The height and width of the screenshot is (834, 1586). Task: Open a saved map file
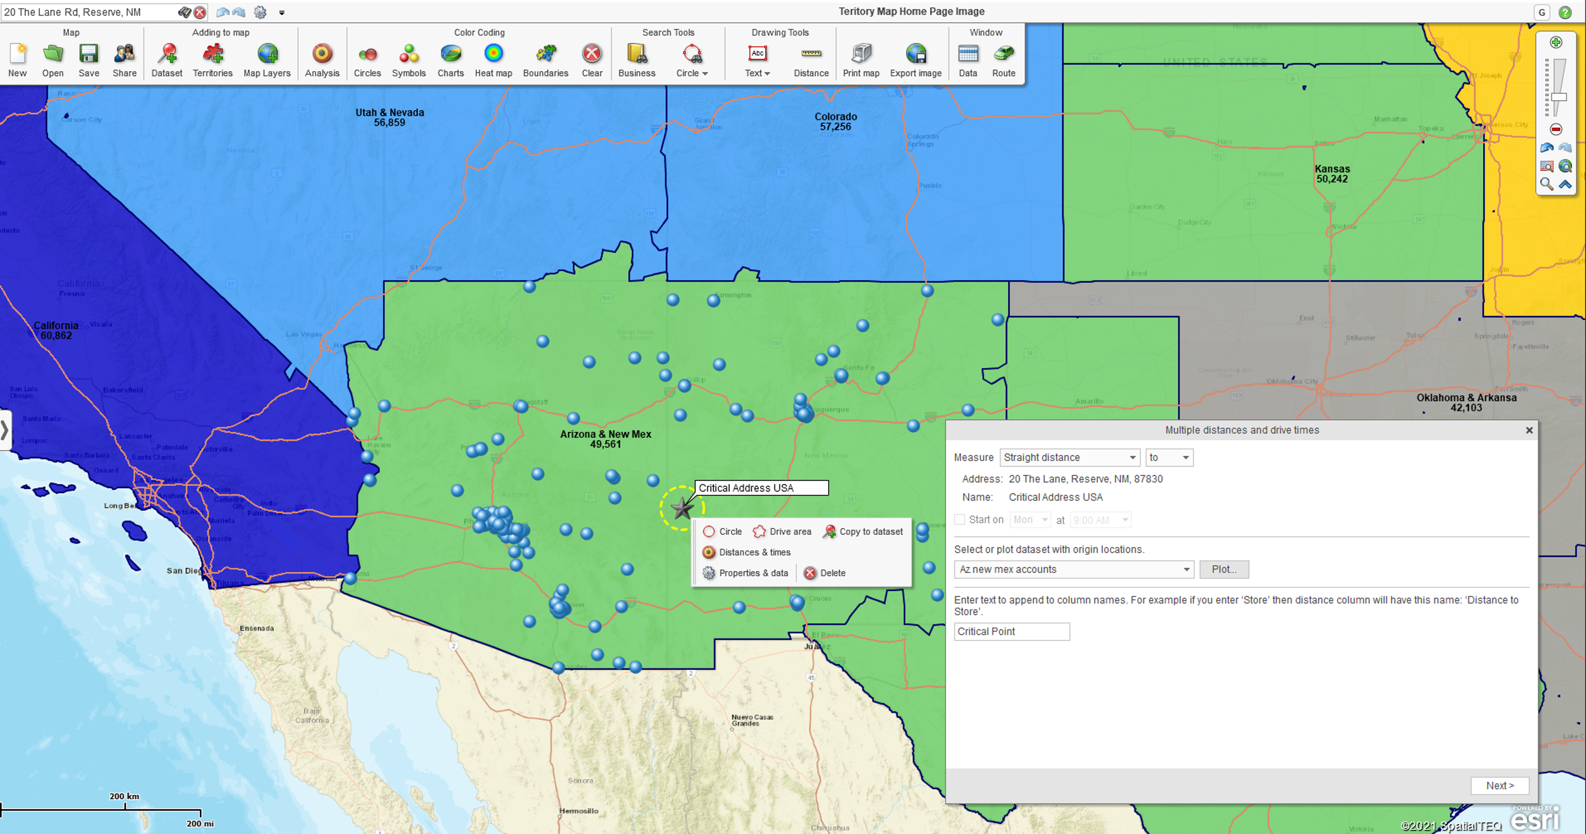[x=53, y=61]
